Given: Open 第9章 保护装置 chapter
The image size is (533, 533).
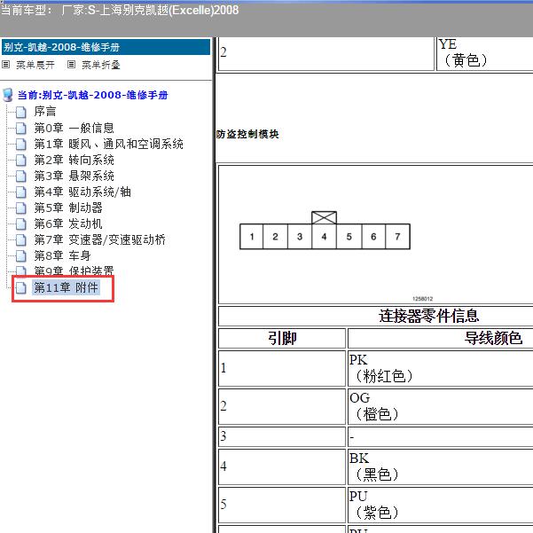Looking at the screenshot, I should tap(74, 270).
